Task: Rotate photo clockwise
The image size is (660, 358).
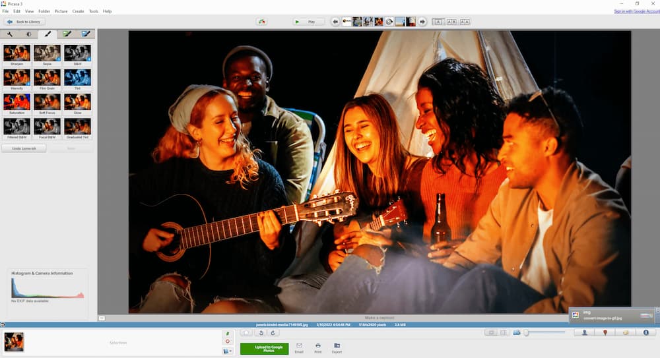Action: 273,333
